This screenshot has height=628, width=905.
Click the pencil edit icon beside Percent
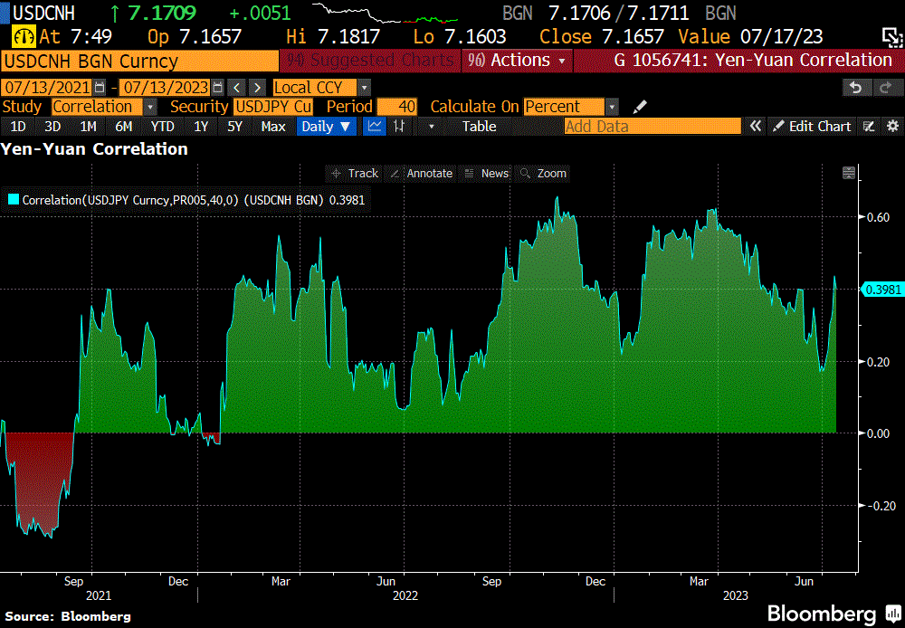click(x=640, y=107)
